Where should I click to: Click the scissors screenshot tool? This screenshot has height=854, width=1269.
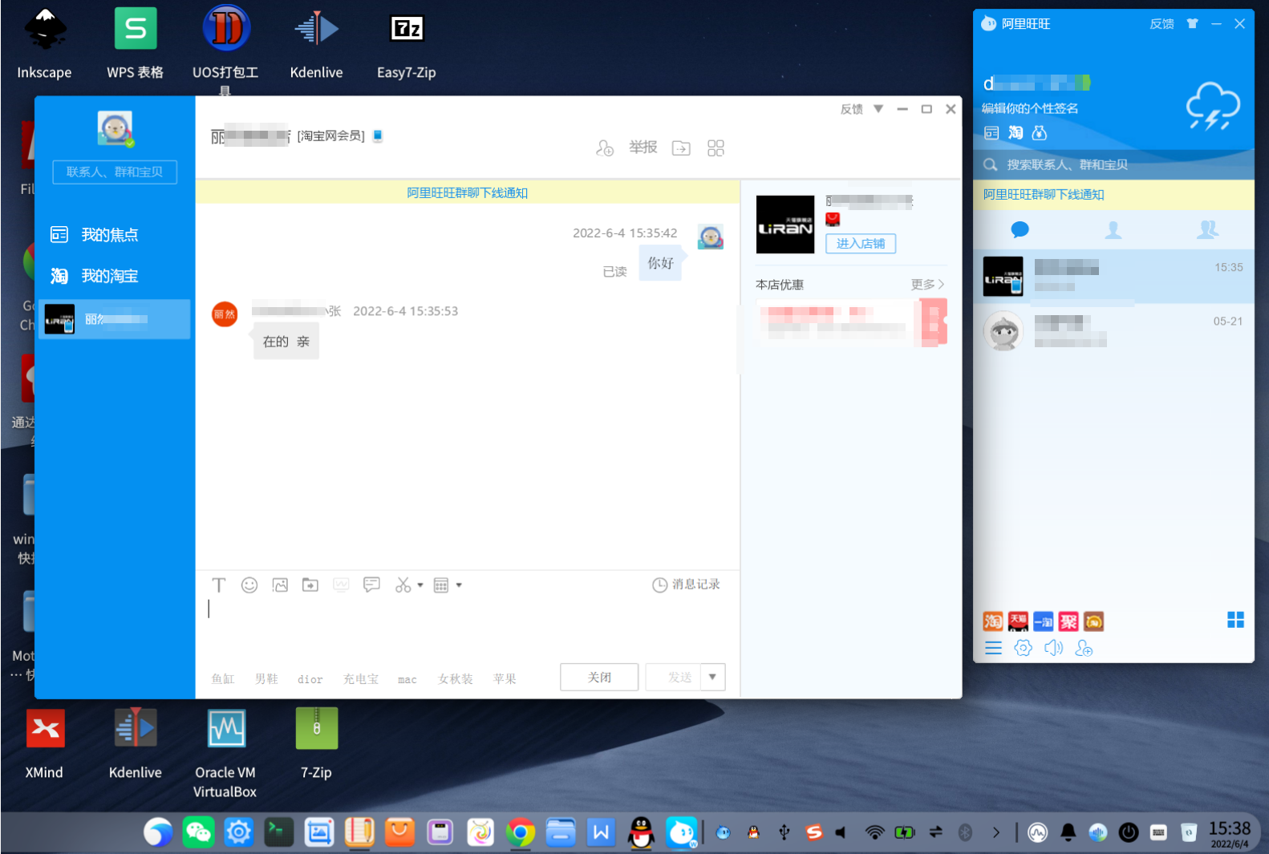pos(403,585)
